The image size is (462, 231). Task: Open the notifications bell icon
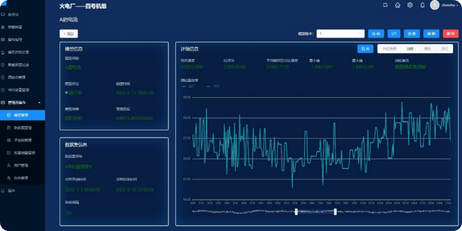click(x=422, y=5)
